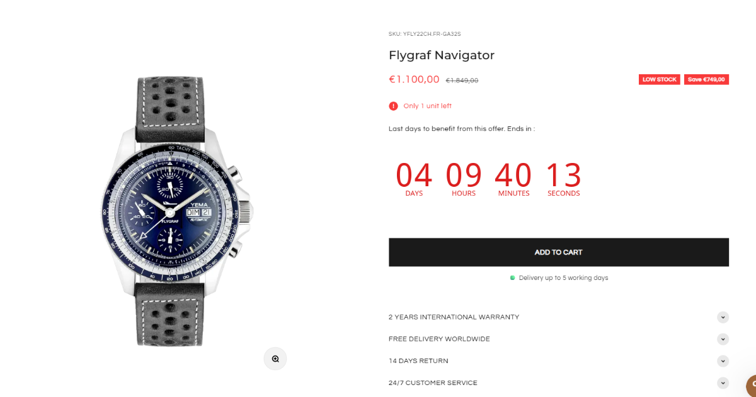Expand 24/7 Customer Service section
Screen dimensions: 756x397
559,383
